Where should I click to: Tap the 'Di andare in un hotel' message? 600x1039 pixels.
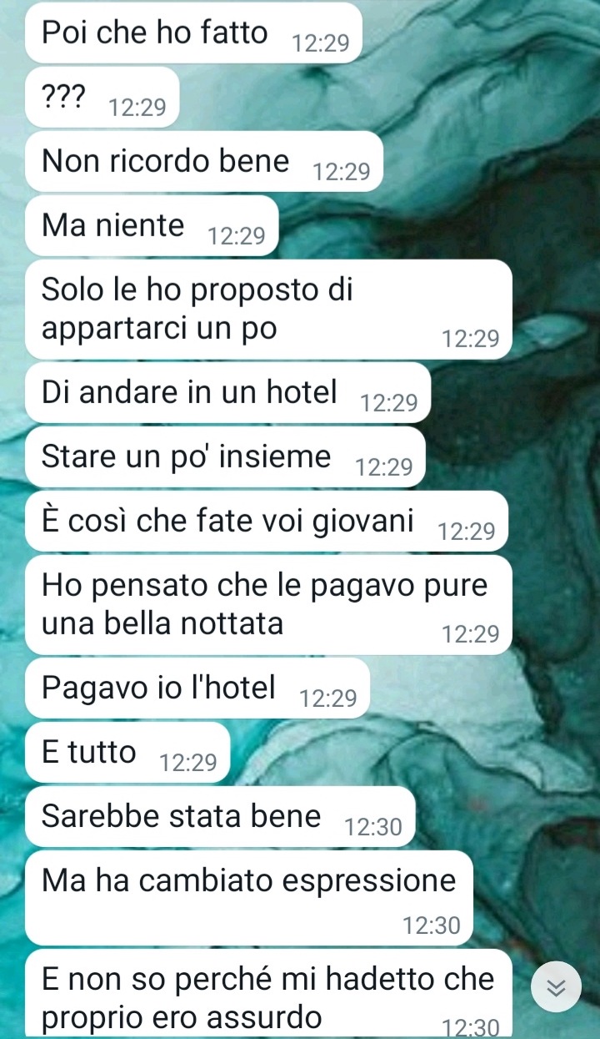228,393
